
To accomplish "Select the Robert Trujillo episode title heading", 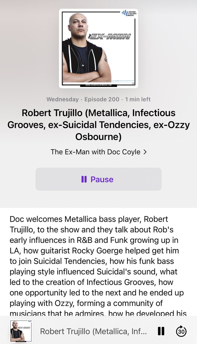I will click(98, 125).
